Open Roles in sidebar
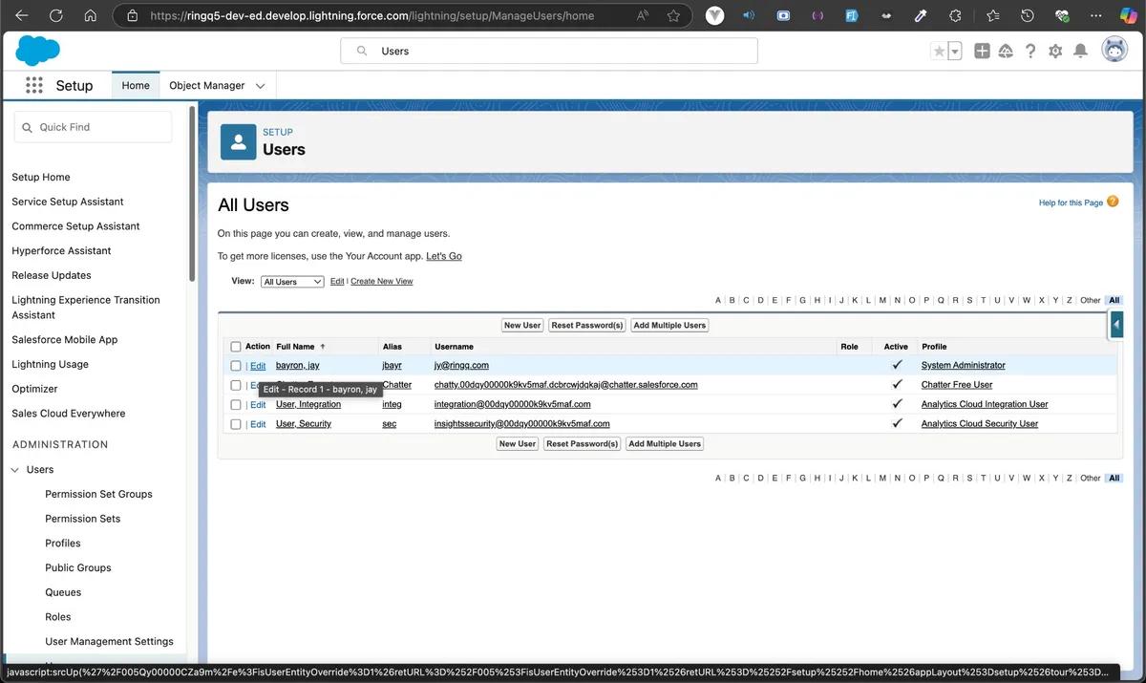Screen dimensions: 1146x683 [58, 617]
